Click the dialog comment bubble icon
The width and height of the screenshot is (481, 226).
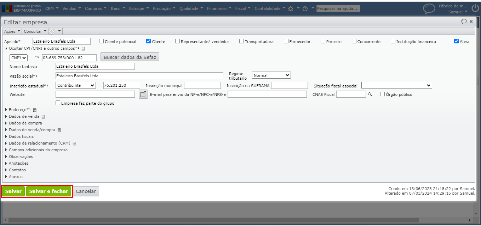point(464,22)
